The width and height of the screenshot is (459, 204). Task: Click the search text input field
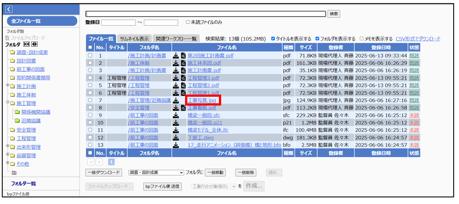pyautogui.click(x=205, y=14)
